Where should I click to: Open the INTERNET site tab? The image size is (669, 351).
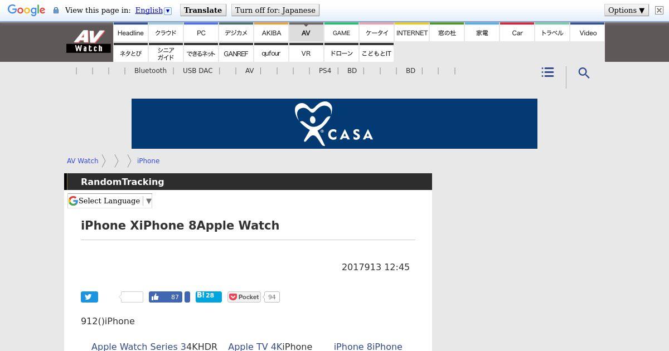pos(412,33)
